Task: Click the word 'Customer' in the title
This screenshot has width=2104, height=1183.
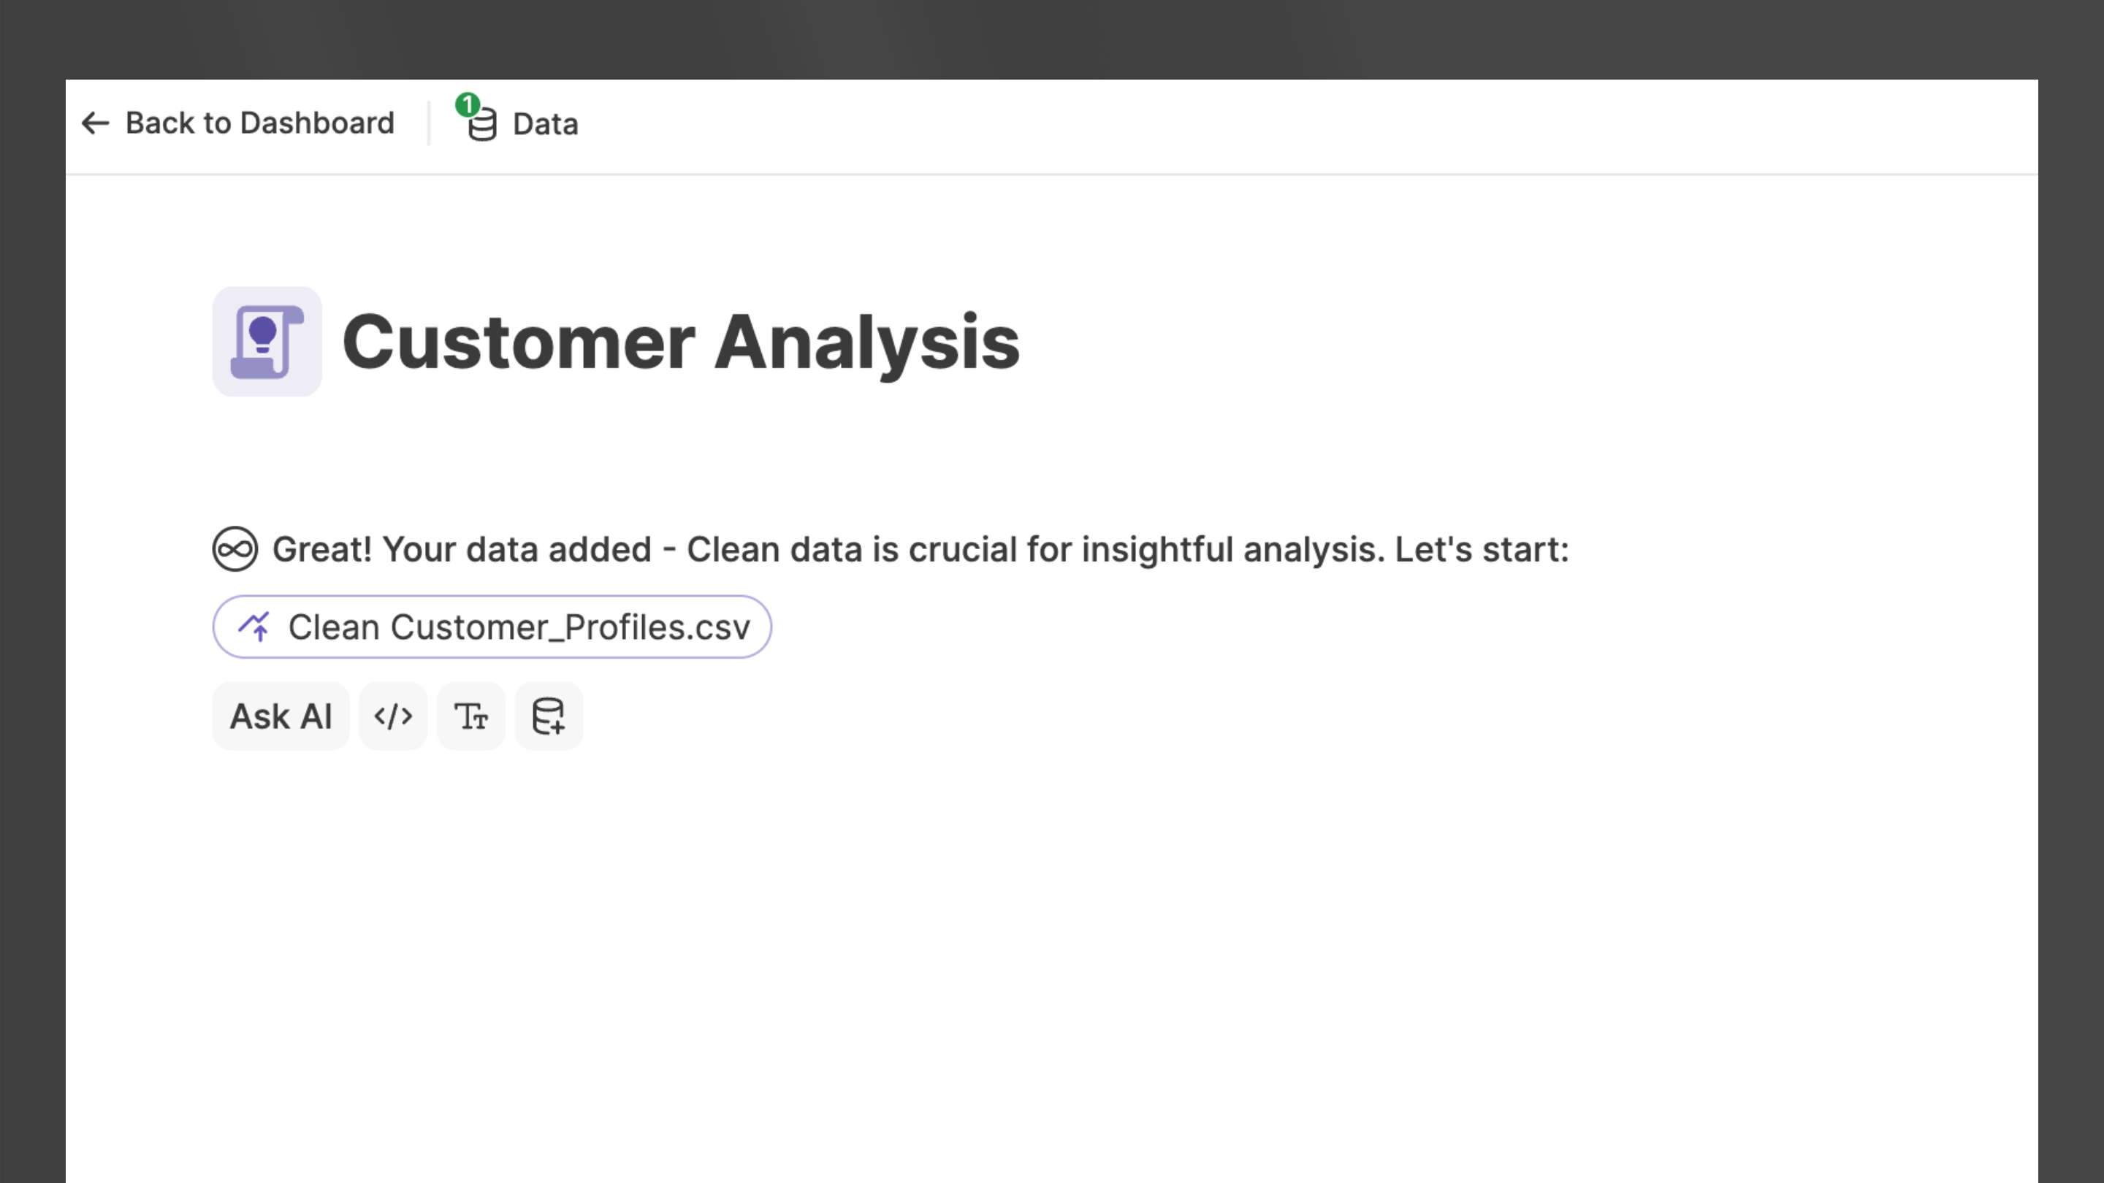Action: pos(519,342)
